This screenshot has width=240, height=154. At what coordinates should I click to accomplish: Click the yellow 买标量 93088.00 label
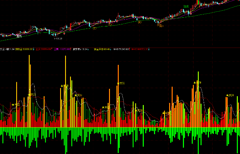pyautogui.click(x=25, y=49)
